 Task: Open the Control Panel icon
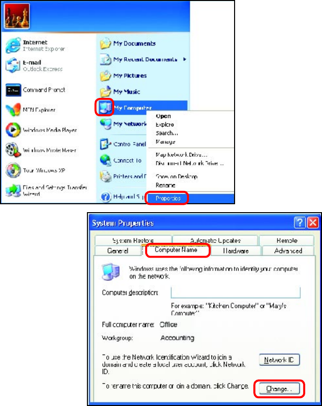[105, 144]
